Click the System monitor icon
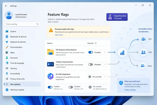 point(7,31)
